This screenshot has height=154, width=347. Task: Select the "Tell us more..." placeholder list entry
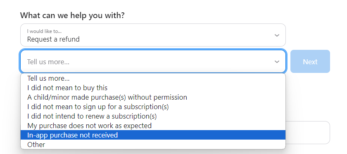pyautogui.click(x=153, y=78)
